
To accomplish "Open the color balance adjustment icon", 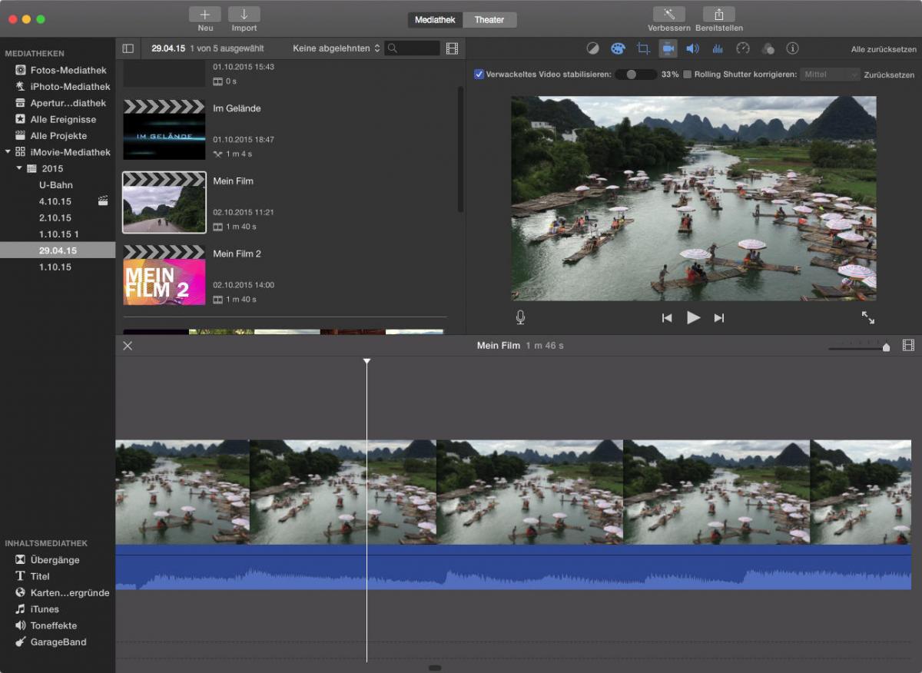I will [592, 48].
